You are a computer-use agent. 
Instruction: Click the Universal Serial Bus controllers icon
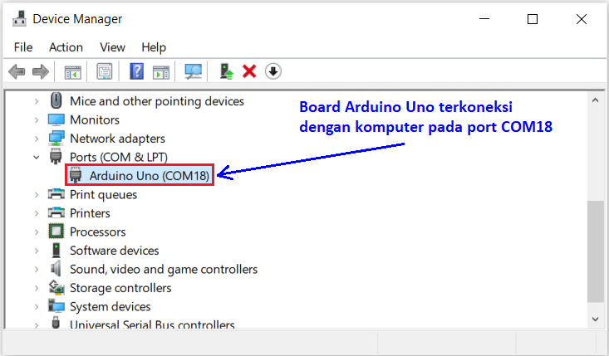click(x=56, y=323)
